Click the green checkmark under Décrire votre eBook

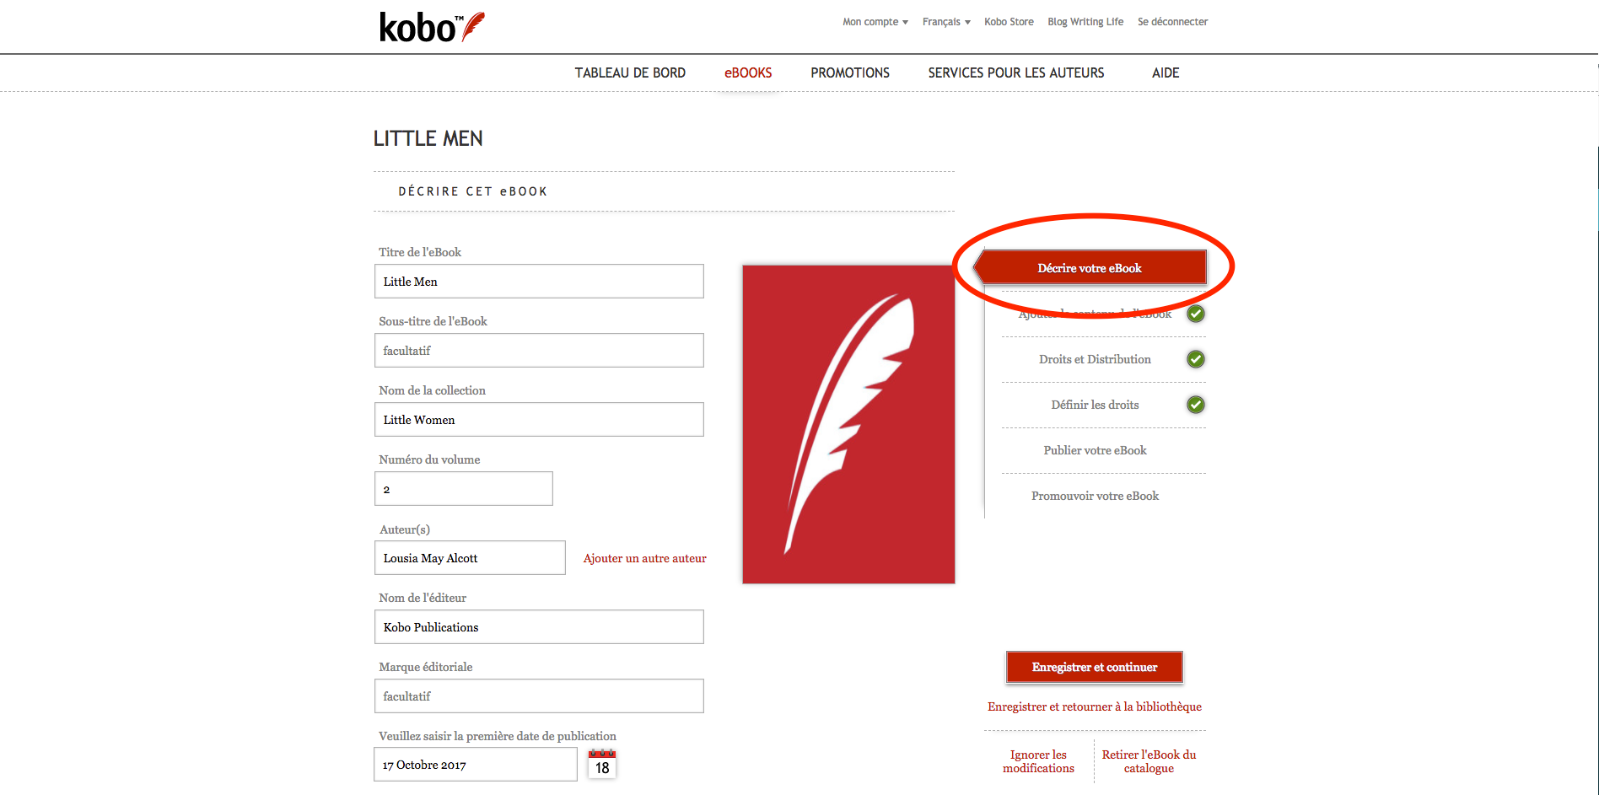(x=1196, y=314)
